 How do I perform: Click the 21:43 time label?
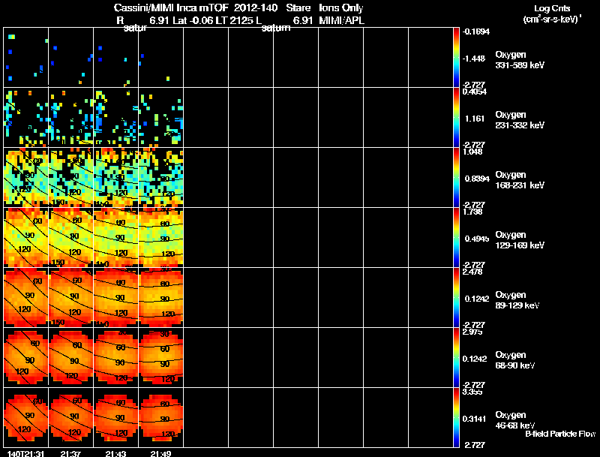(x=116, y=454)
